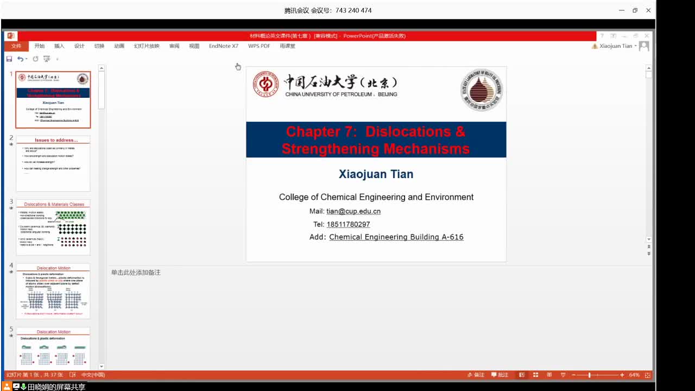
Task: Click the PowerPoint app icon in title bar
Action: 11,36
